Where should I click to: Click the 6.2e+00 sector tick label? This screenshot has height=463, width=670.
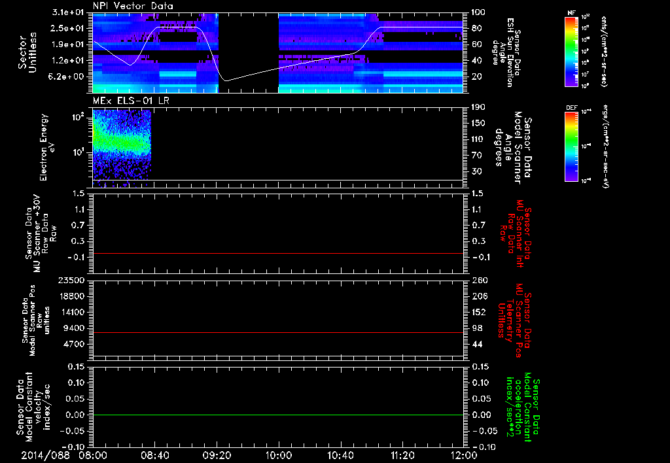coord(67,77)
